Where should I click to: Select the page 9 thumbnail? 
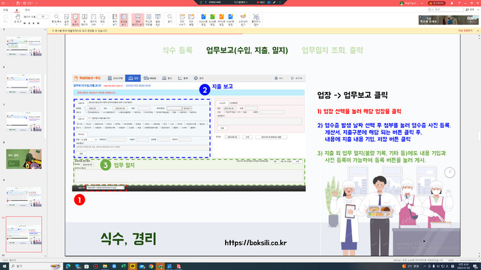point(24,197)
